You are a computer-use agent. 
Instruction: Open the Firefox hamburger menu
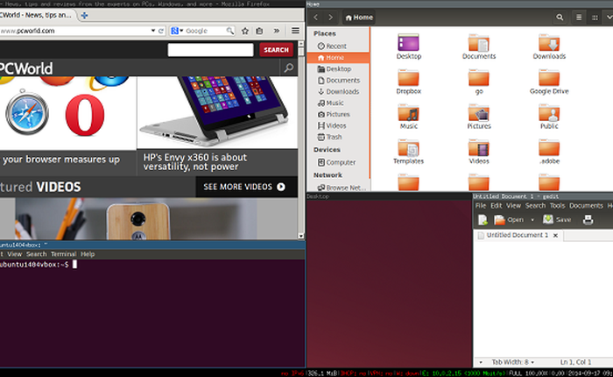[296, 31]
